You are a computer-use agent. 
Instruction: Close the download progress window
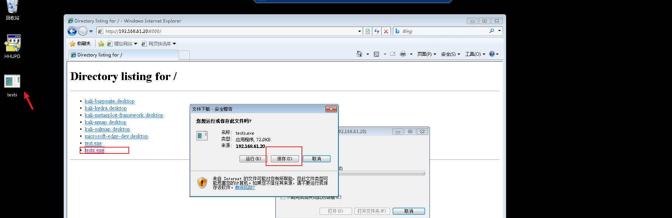(422, 131)
